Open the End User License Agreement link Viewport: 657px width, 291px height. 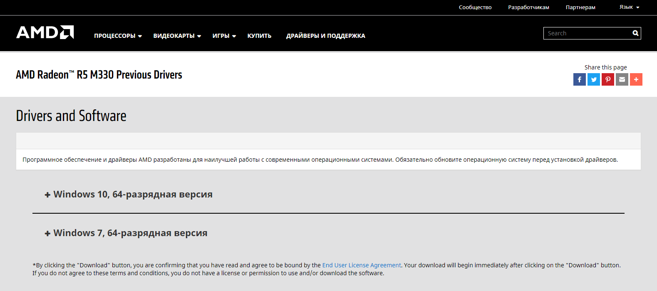[x=361, y=265]
